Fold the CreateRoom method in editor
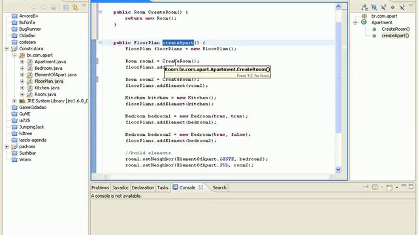 tap(101, 12)
